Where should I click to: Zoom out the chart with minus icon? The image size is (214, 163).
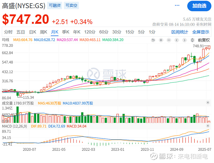pyautogui.click(x=169, y=40)
